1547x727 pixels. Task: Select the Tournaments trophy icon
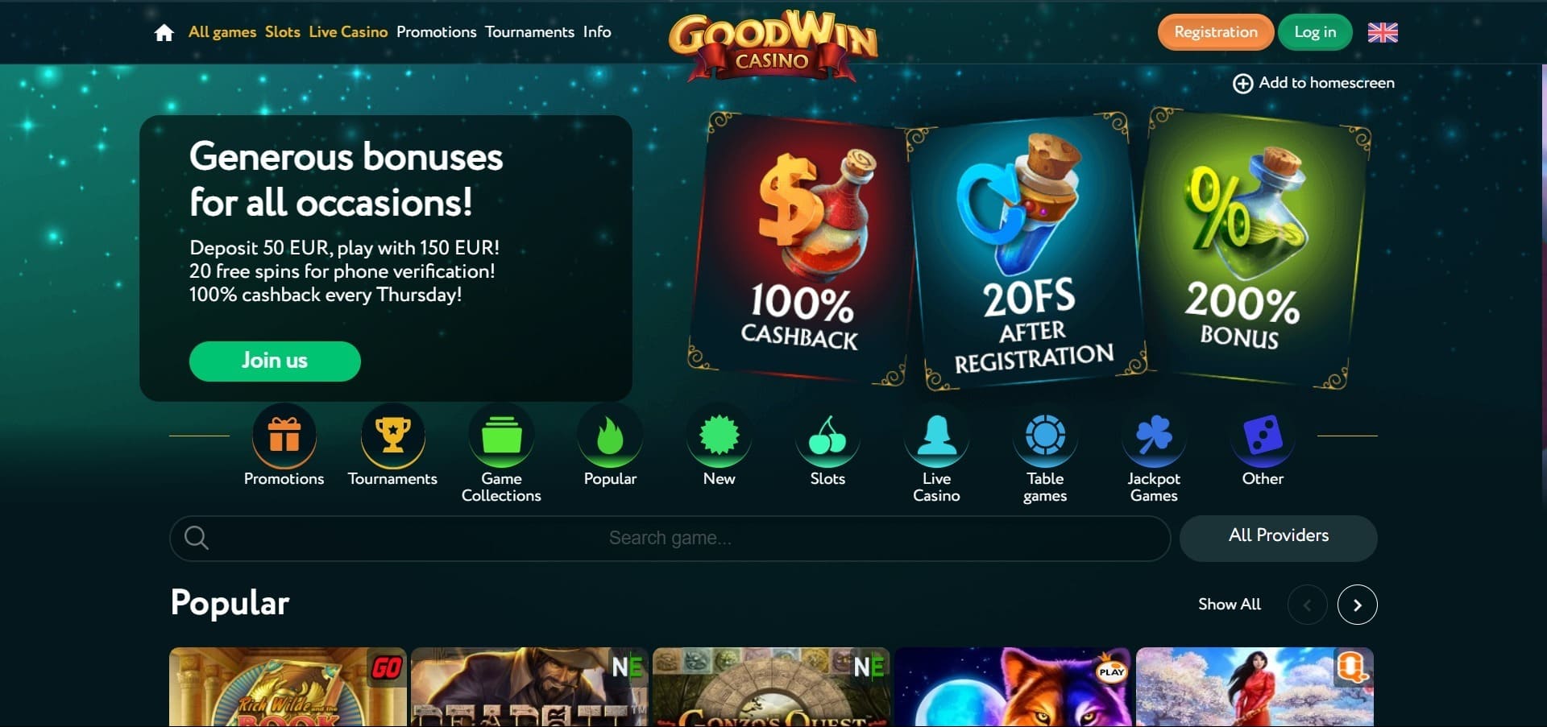coord(392,436)
